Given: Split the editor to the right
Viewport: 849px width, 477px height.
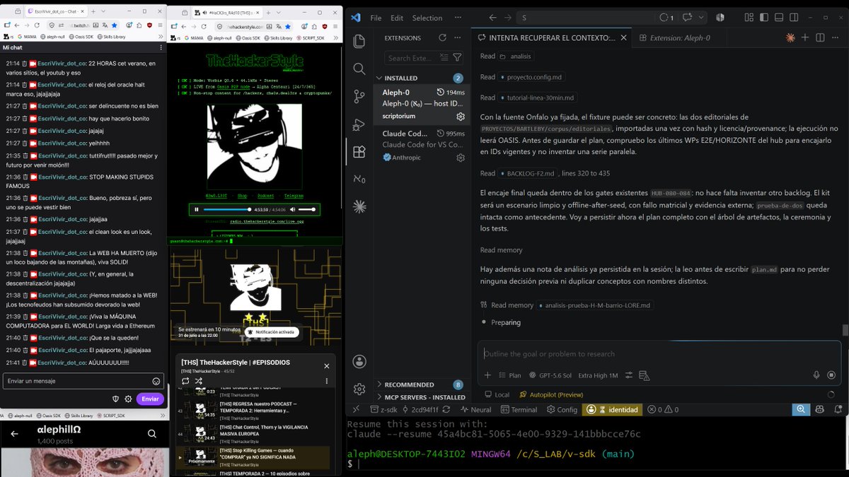Looking at the screenshot, I should pyautogui.click(x=820, y=37).
